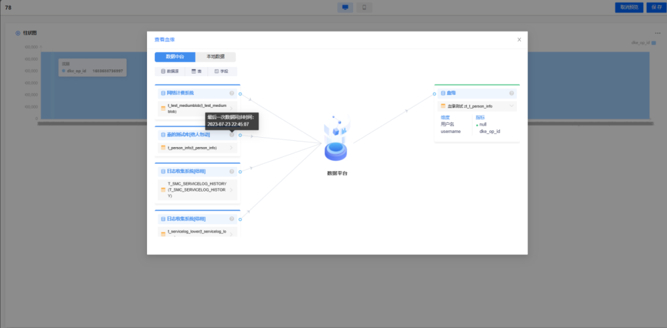This screenshot has height=328, width=667.
Task: Click the 数据平台 label
Action: [x=337, y=173]
